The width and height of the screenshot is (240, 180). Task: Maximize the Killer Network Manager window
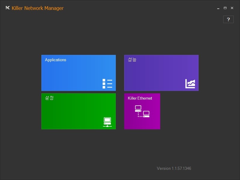point(225,8)
